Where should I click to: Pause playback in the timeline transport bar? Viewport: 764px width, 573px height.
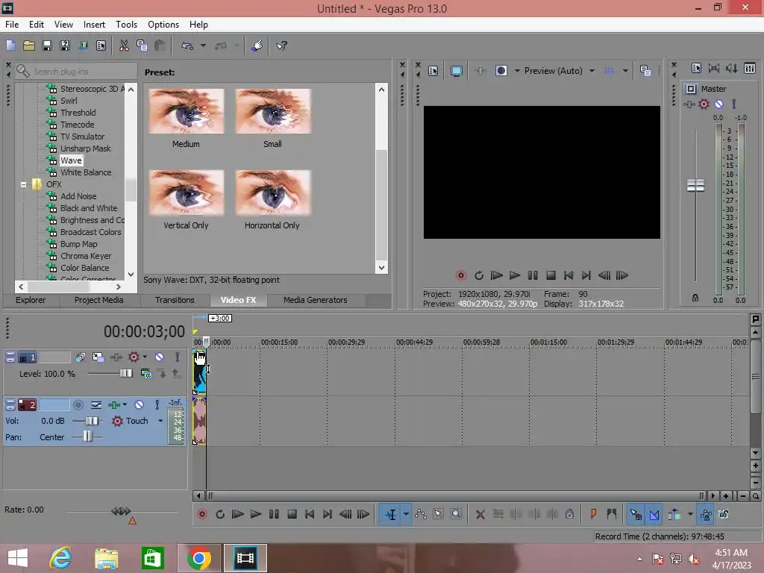[274, 514]
